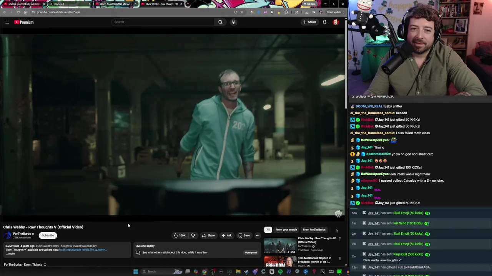Open Windows Start menu
The image size is (492, 276).
(x=135, y=271)
